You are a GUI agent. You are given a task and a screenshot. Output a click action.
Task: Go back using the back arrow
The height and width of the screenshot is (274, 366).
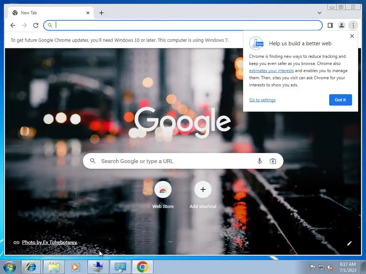(13, 25)
